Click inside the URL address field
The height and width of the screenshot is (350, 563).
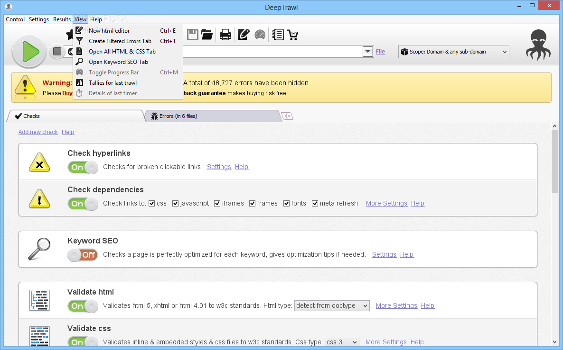[273, 52]
